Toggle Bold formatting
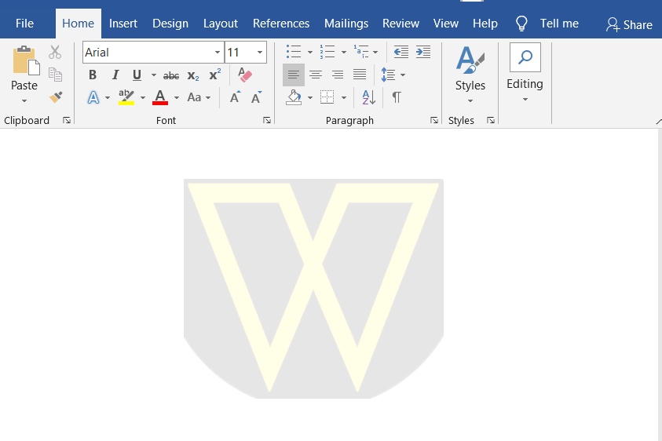Viewport: 662px width, 441px height. 93,75
